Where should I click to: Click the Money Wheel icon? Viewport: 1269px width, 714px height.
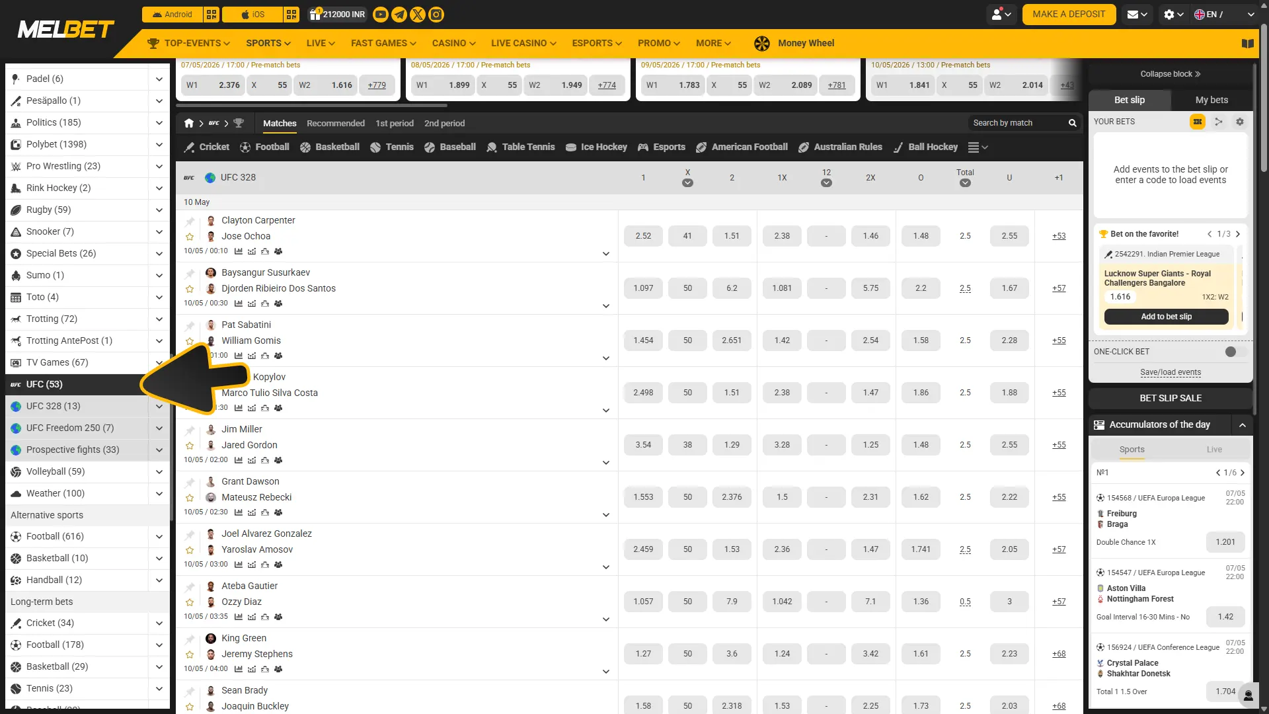(x=761, y=44)
